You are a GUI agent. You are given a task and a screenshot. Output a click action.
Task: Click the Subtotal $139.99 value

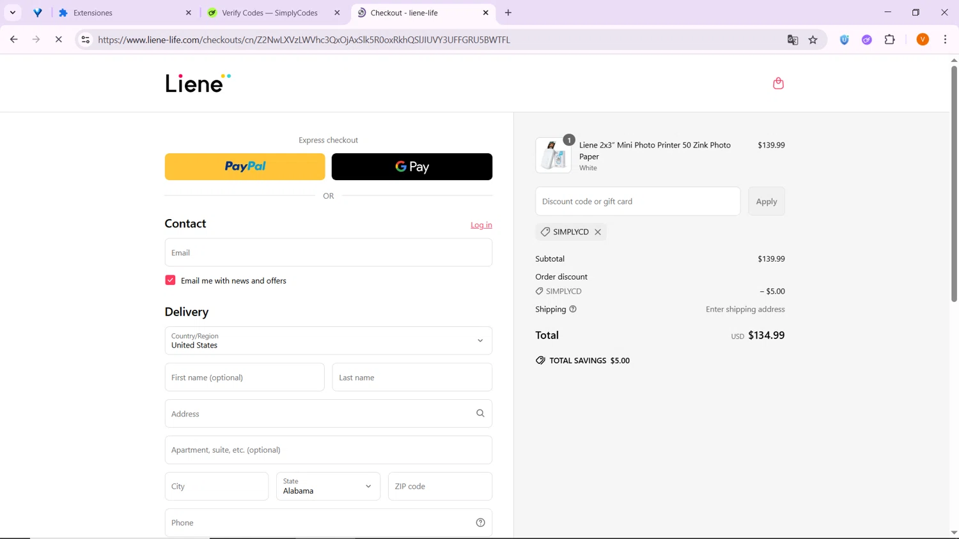tap(771, 259)
